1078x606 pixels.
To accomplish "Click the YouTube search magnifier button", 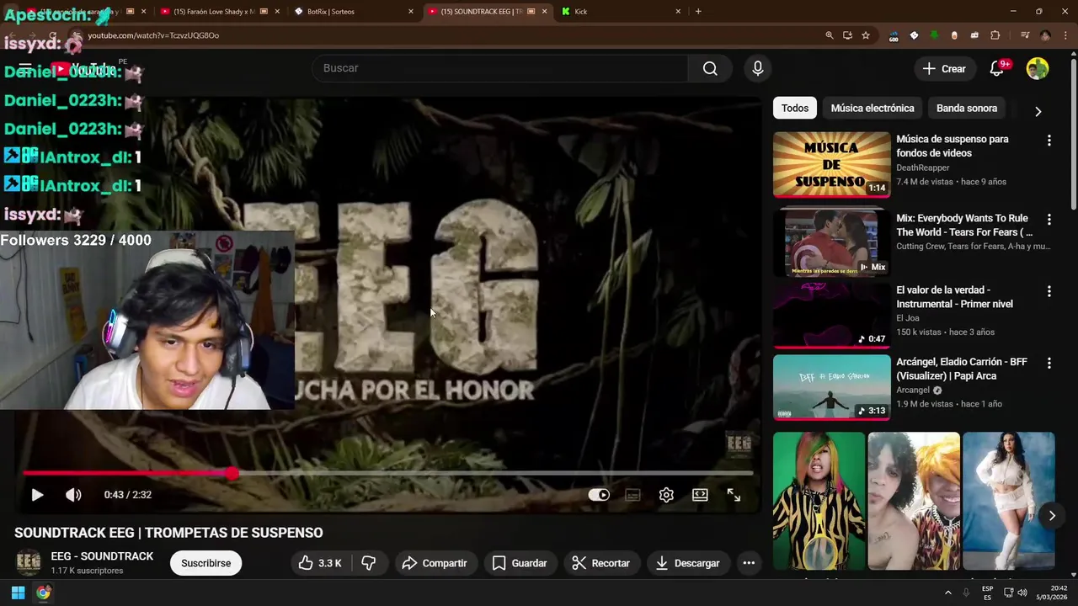I will (710, 68).
